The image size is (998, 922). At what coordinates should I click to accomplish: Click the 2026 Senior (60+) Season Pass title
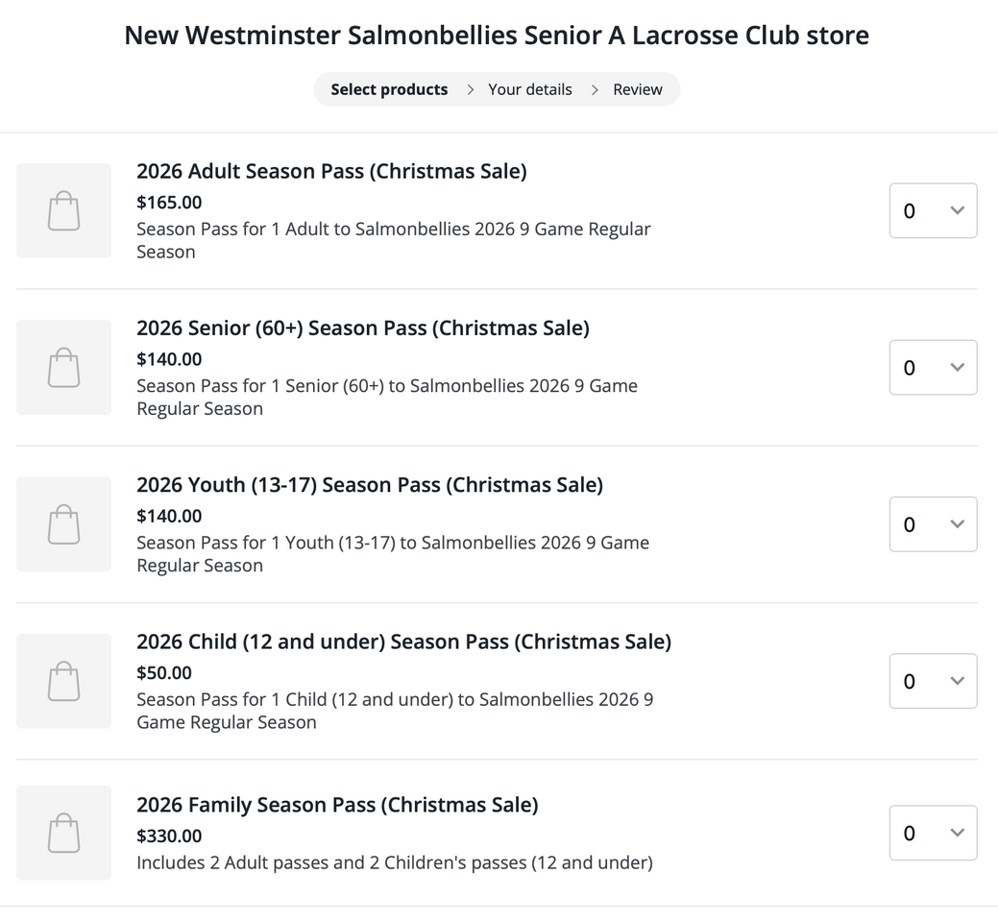tap(363, 328)
